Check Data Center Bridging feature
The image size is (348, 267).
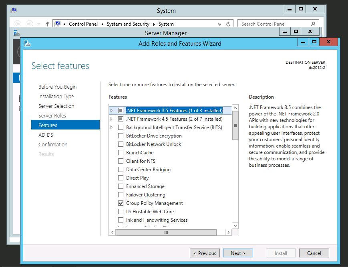(x=121, y=170)
